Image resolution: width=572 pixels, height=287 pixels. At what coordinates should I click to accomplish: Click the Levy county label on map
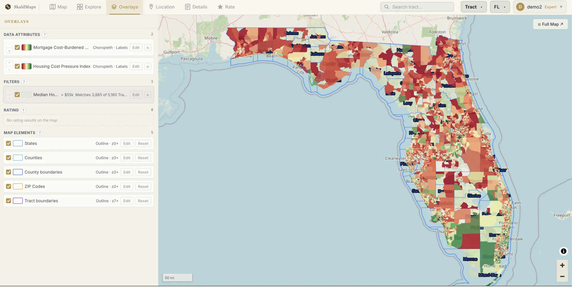[x=408, y=103]
